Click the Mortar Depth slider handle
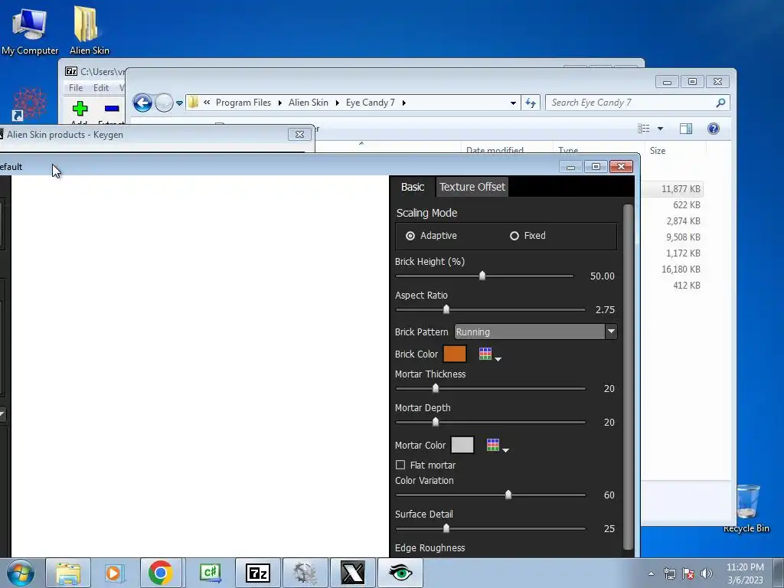Screen dimensions: 784x588 pos(436,422)
